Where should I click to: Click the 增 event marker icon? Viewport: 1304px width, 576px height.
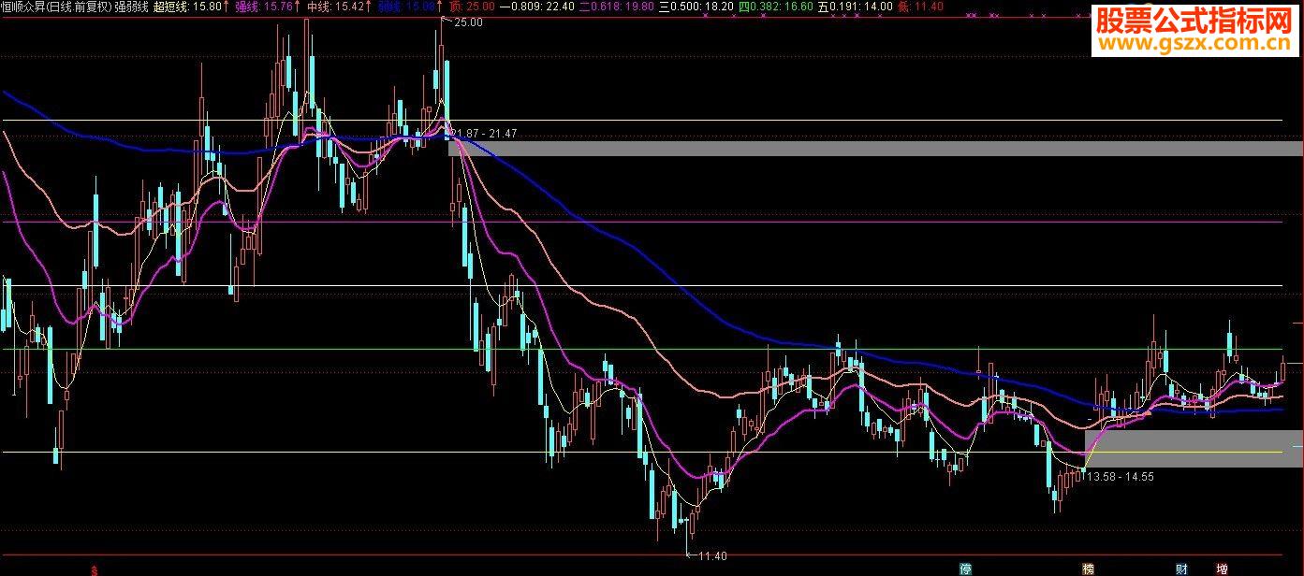[1223, 569]
